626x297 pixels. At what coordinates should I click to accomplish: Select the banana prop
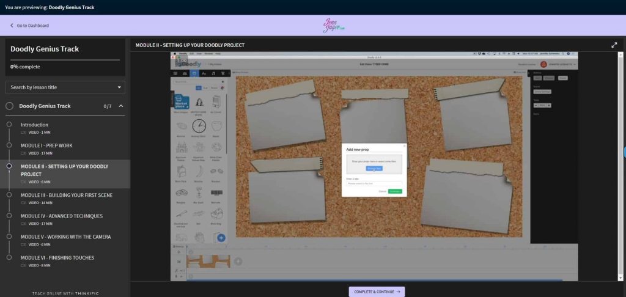pos(199,171)
